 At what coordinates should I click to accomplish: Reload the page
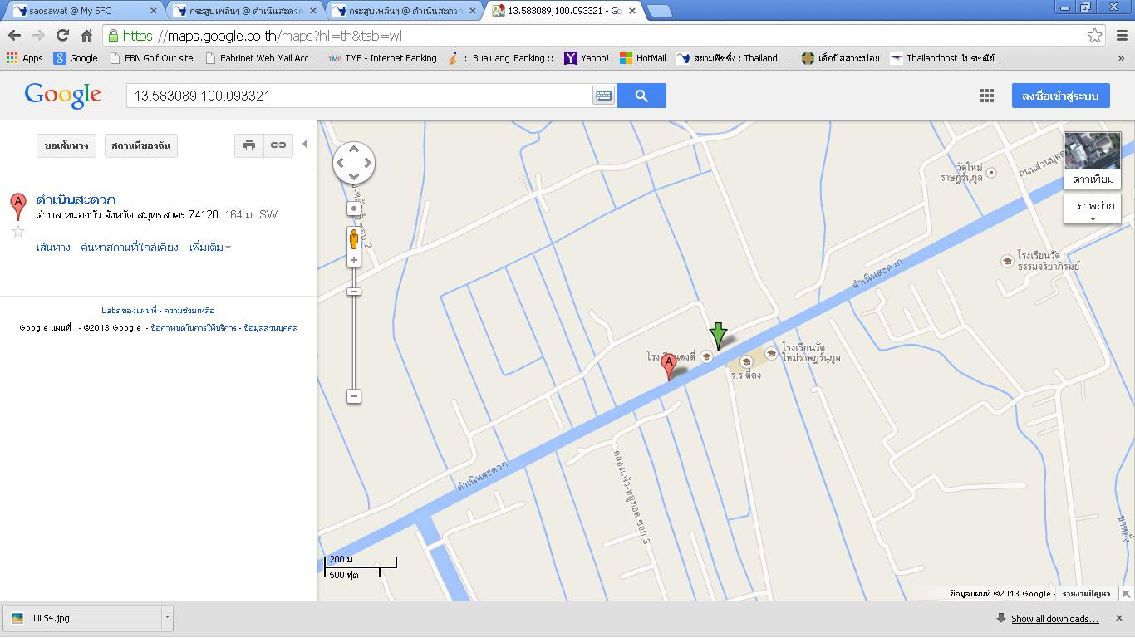[x=62, y=36]
